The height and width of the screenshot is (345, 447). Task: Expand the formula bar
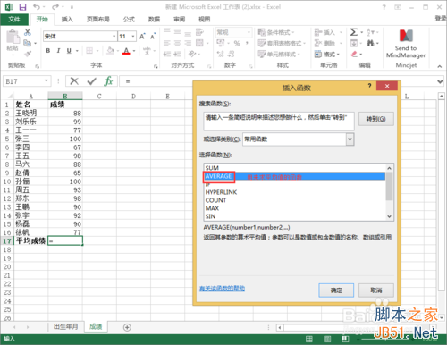pyautogui.click(x=440, y=81)
